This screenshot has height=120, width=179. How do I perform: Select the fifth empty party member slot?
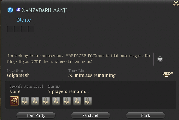67,101
